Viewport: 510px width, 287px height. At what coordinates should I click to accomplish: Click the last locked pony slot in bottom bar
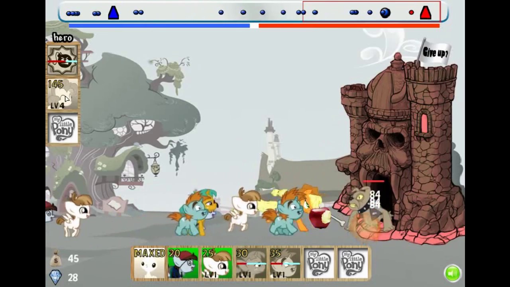pyautogui.click(x=353, y=263)
